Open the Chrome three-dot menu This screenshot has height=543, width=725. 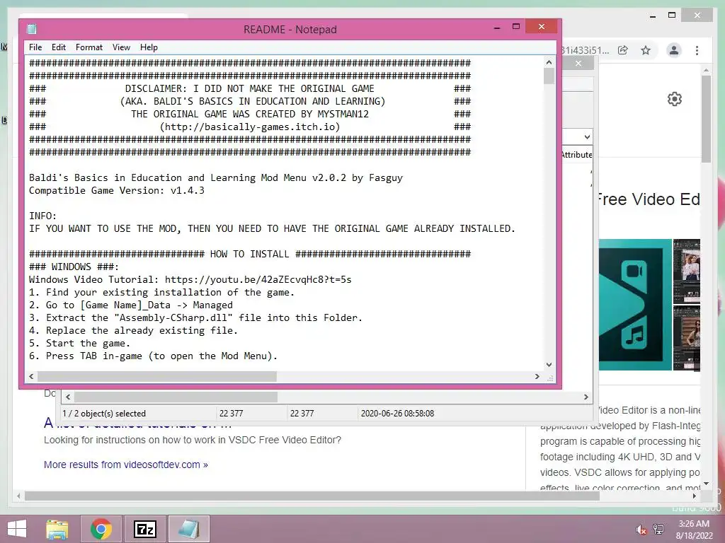pos(697,50)
